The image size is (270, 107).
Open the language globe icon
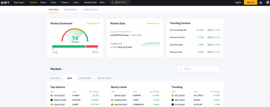(268, 2)
